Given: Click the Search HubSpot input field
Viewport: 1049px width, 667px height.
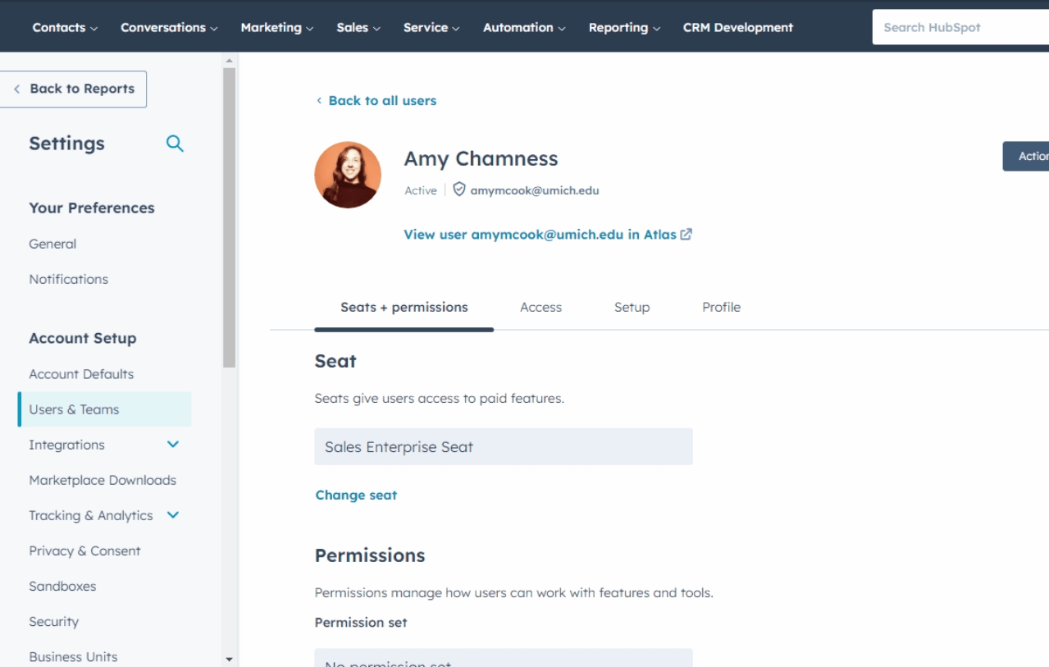Looking at the screenshot, I should click(x=960, y=27).
